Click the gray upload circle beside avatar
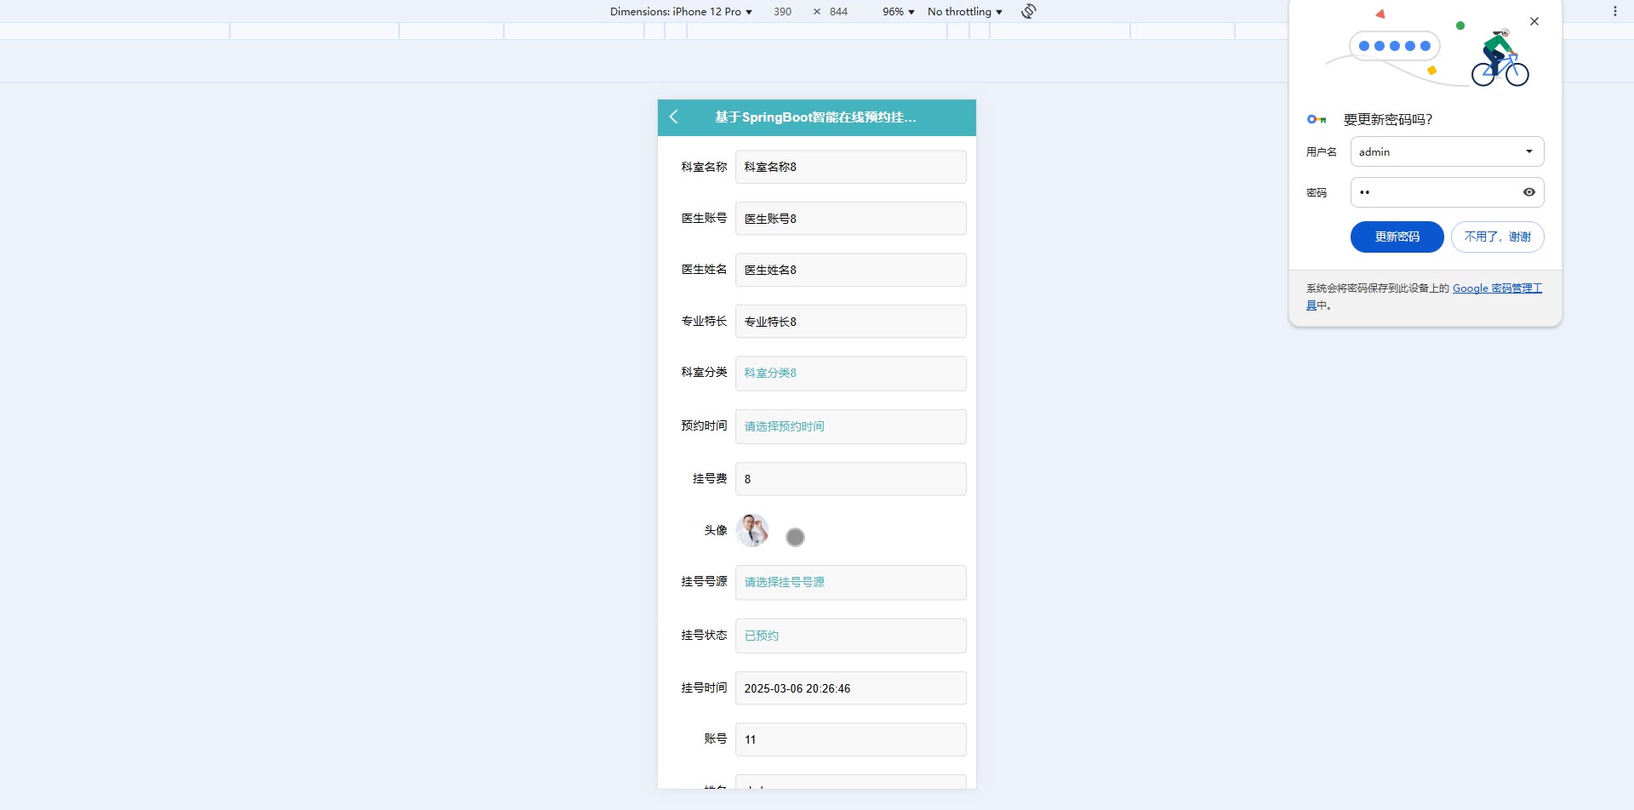 click(795, 537)
